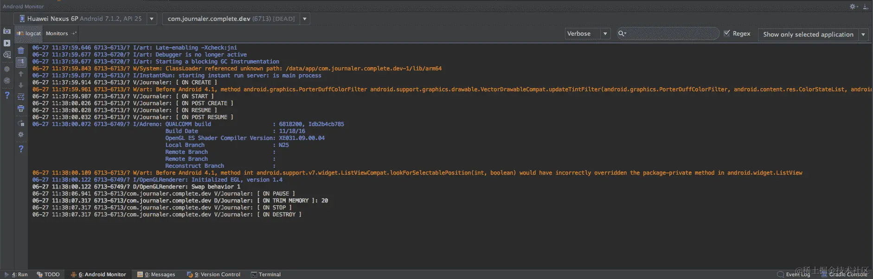Open the Run tool window

click(x=16, y=274)
